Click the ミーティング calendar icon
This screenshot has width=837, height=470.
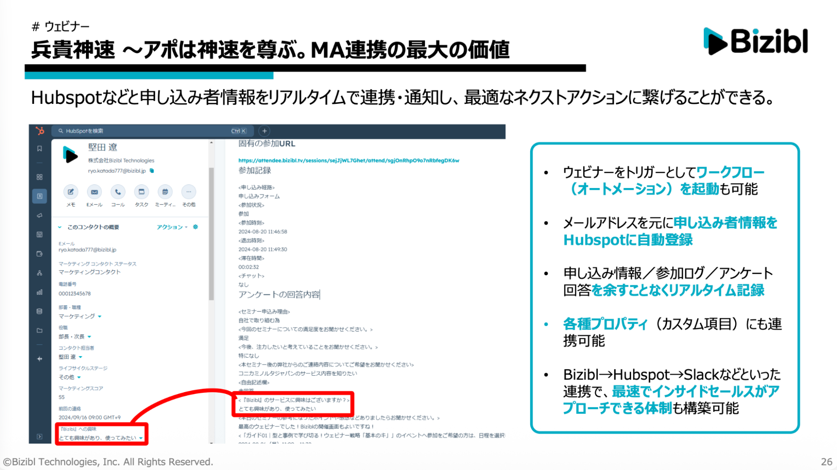tap(165, 192)
